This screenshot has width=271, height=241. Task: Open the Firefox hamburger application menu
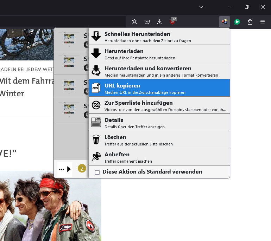(x=263, y=22)
